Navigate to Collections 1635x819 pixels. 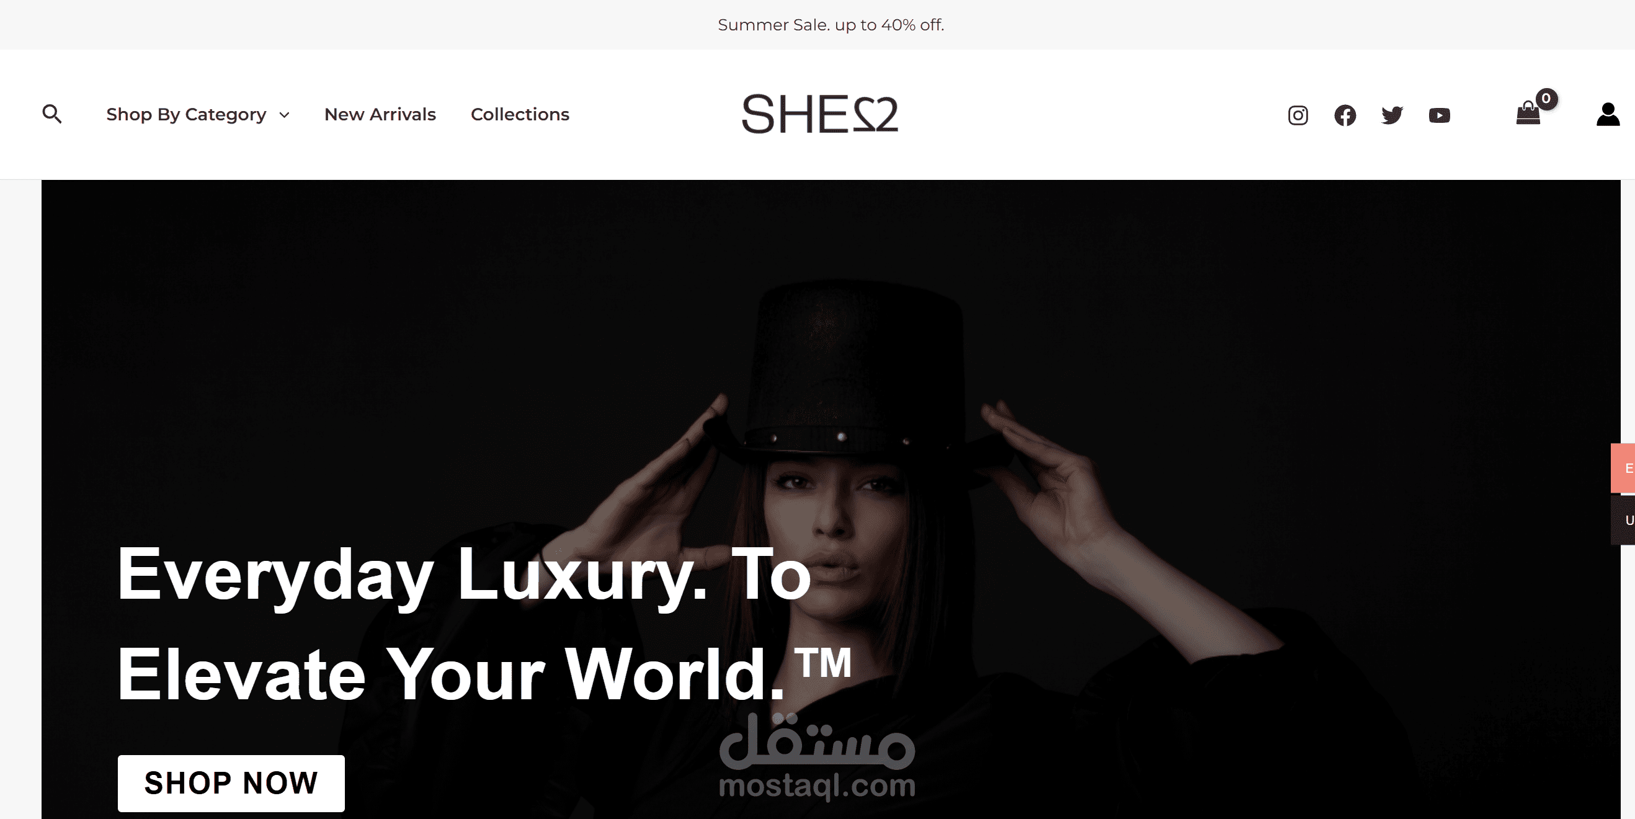[520, 114]
